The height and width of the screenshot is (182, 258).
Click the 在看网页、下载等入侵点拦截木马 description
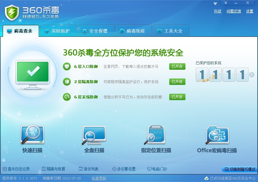(x=131, y=67)
